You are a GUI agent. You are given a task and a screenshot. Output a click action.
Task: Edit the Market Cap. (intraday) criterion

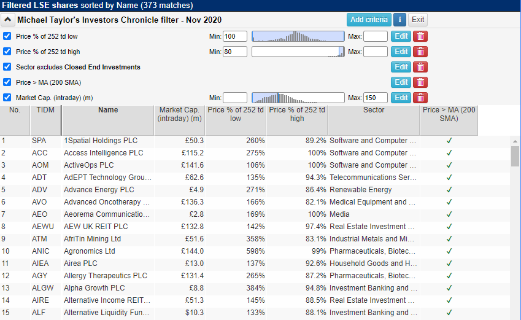click(401, 98)
